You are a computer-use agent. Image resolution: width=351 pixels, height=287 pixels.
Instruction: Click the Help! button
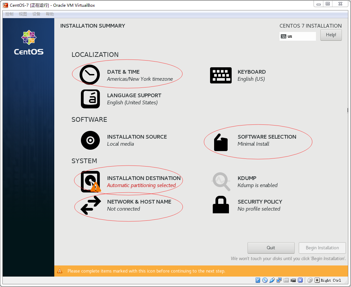[331, 35]
